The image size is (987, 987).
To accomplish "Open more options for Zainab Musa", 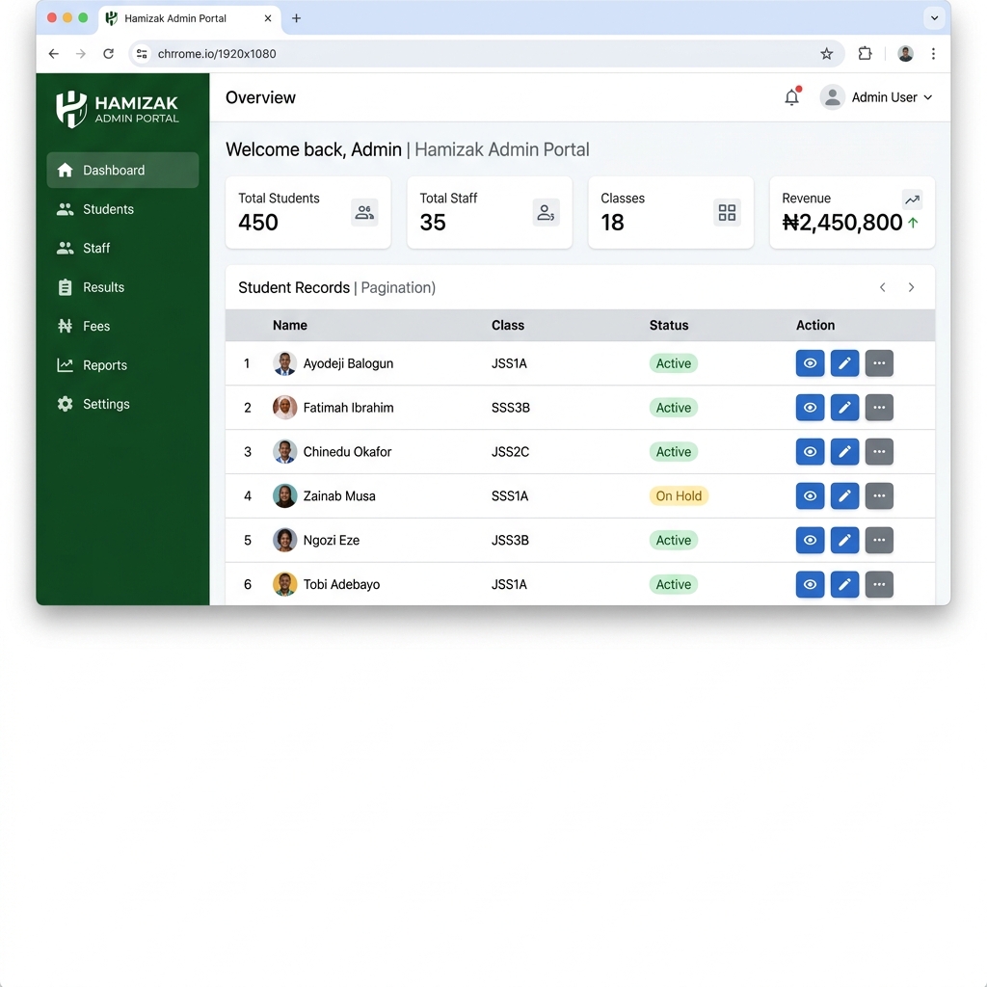I will coord(879,495).
